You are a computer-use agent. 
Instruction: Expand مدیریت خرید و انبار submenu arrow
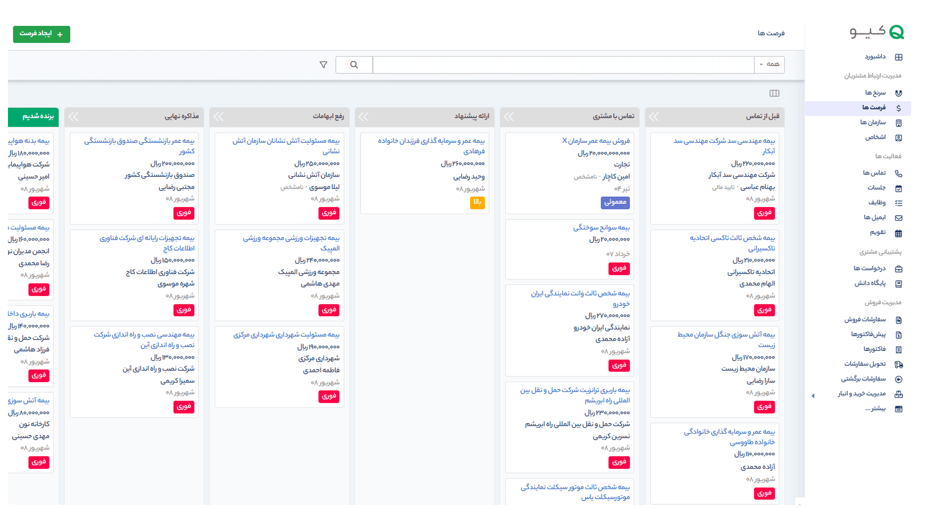click(x=813, y=396)
